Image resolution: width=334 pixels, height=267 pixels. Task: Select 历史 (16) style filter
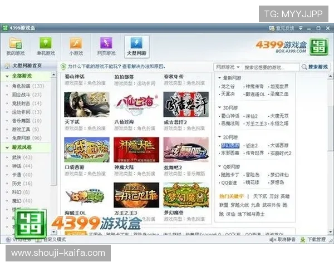click(22, 184)
